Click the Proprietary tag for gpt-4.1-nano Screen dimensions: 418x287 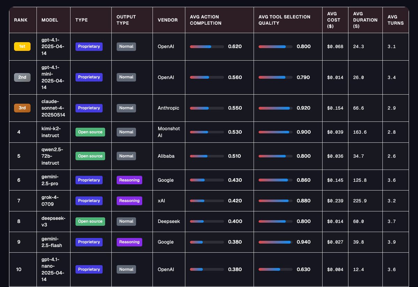pos(89,269)
